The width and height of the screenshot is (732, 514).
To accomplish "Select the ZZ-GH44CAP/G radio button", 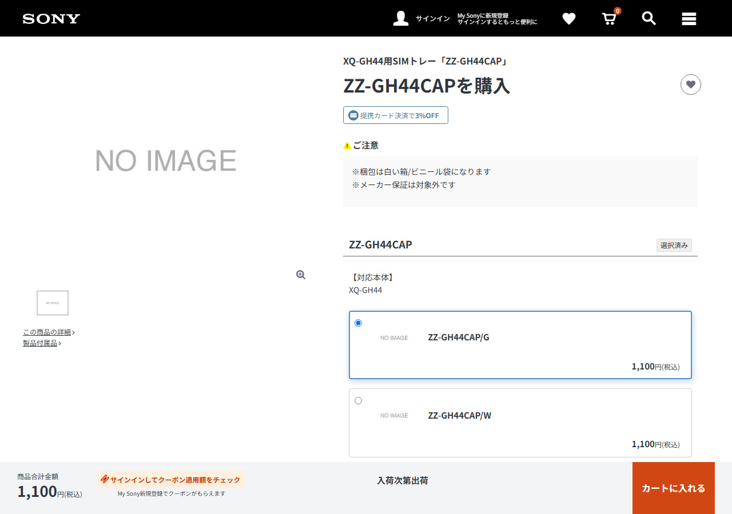I will (x=358, y=323).
